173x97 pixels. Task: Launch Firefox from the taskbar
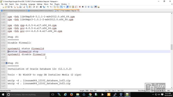[x=71, y=95]
